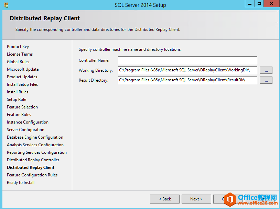This screenshot has height=209, width=280.
Task: Click the Distributed Replay Client page heading
Action: (45, 18)
